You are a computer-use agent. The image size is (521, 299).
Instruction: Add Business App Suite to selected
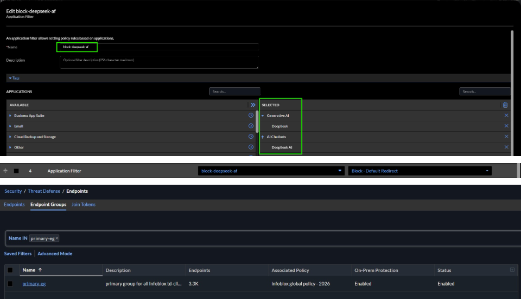[x=251, y=115]
